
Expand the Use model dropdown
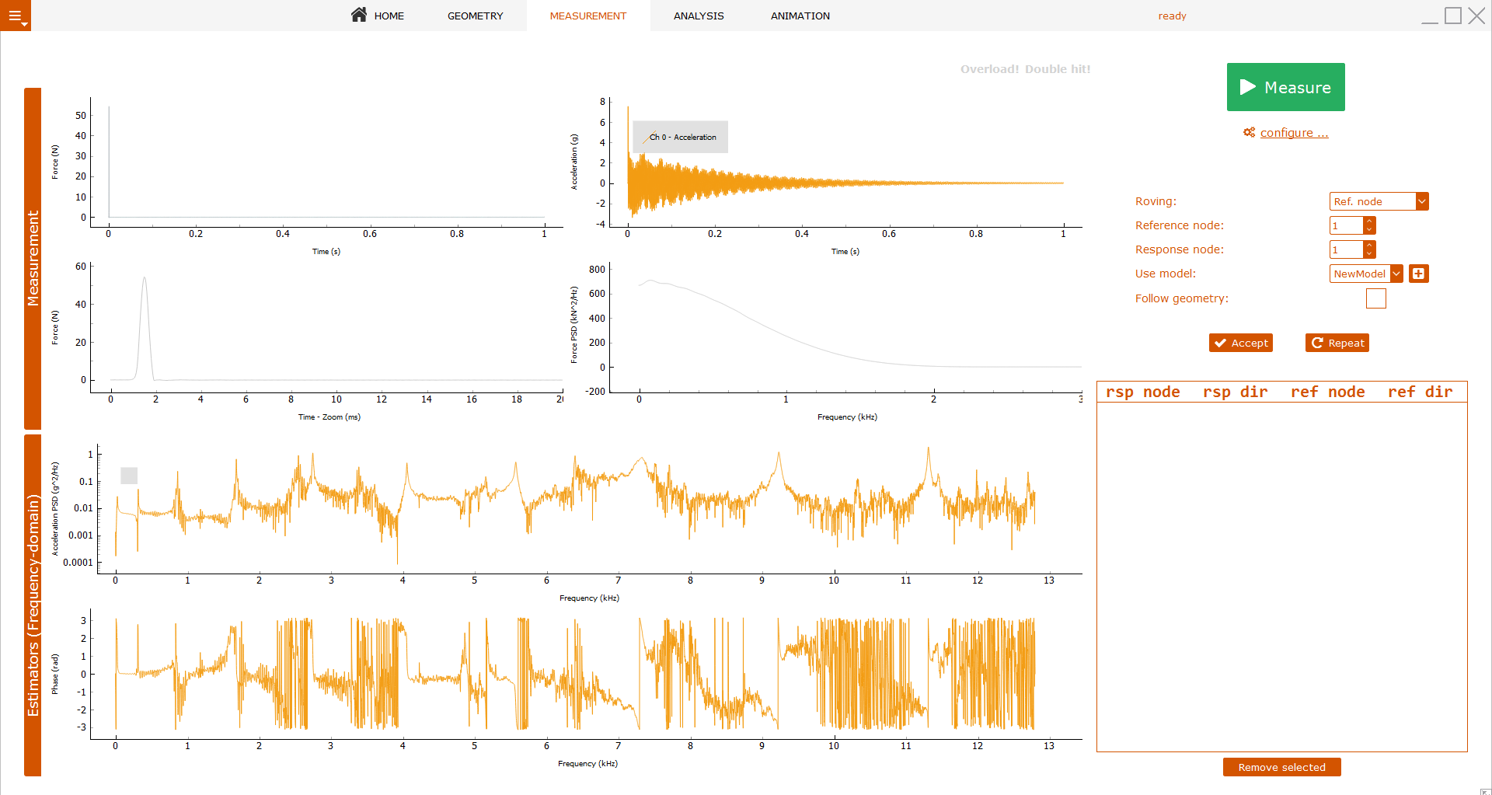(x=1396, y=274)
